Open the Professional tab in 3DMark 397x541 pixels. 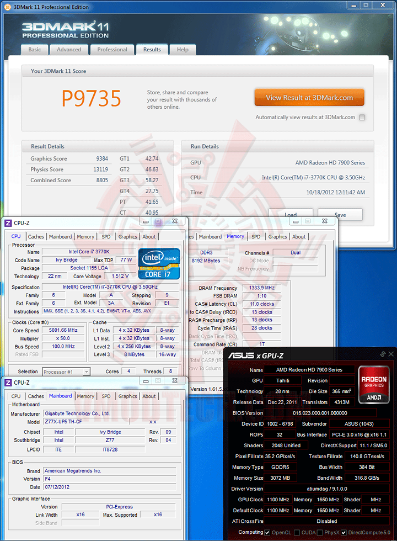coord(112,50)
